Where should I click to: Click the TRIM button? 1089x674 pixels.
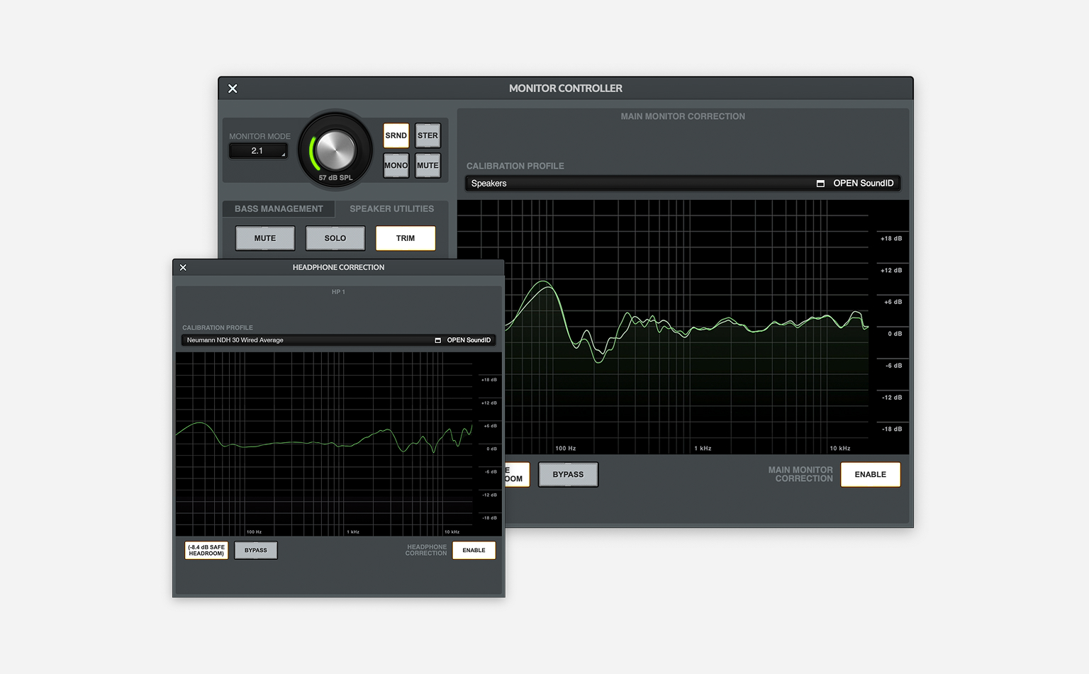point(406,238)
